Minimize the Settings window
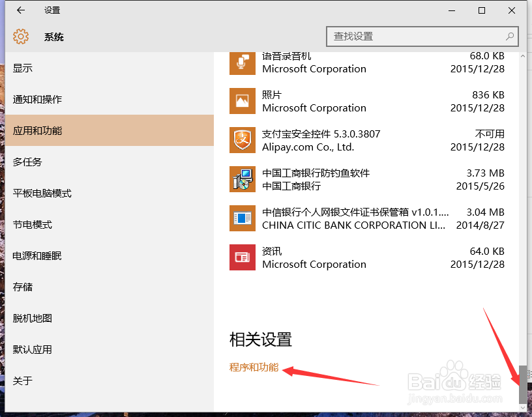This screenshot has height=417, width=532. (x=452, y=10)
